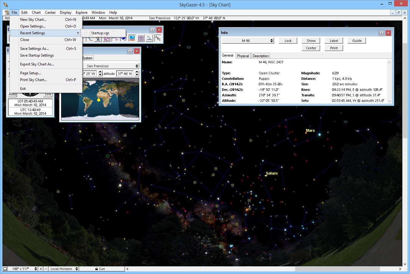
Task: Adjust the latitude stepper arrows
Action: (x=137, y=73)
